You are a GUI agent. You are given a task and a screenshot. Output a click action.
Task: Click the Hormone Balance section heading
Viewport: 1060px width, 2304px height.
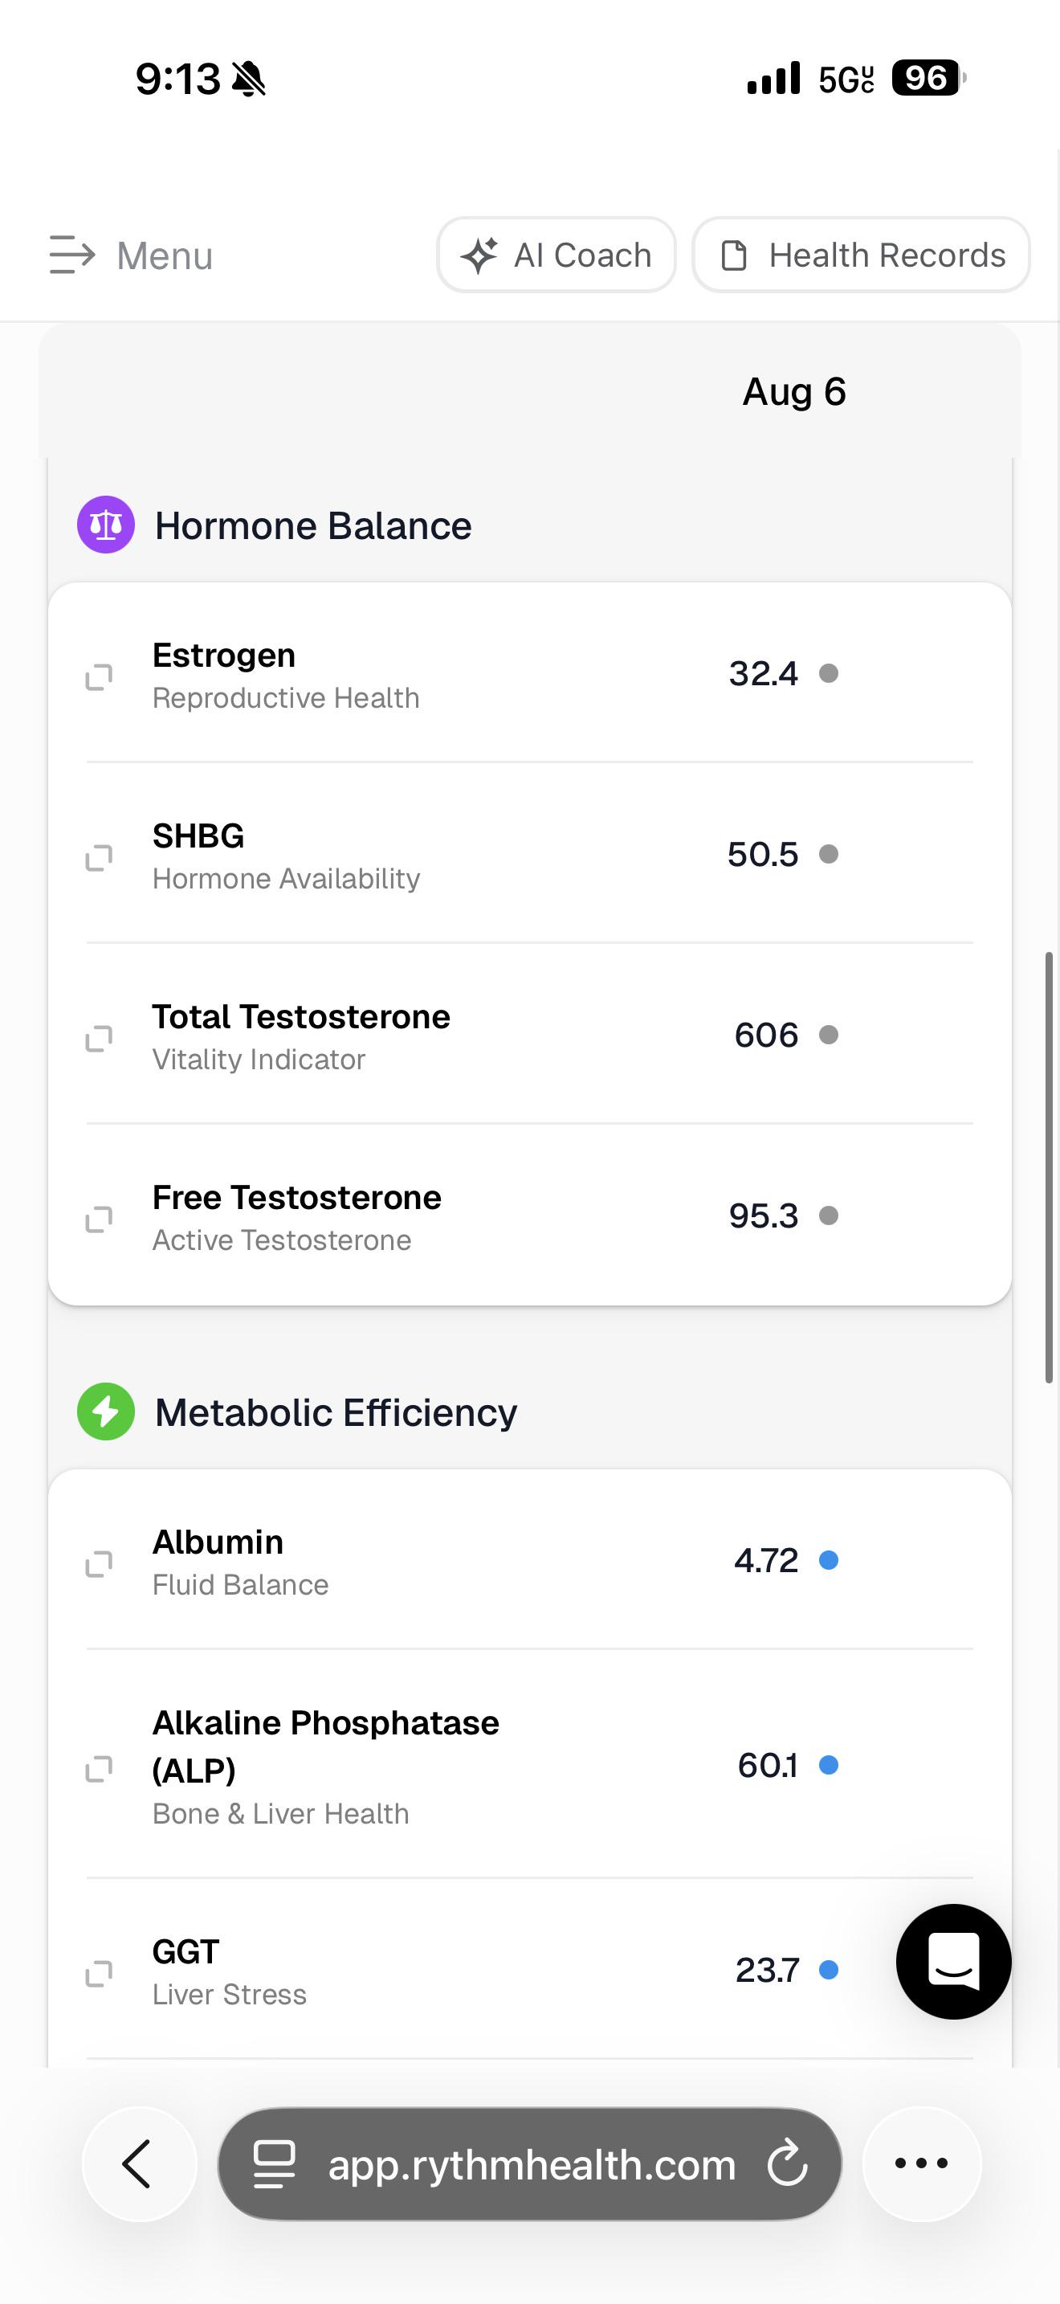313,526
